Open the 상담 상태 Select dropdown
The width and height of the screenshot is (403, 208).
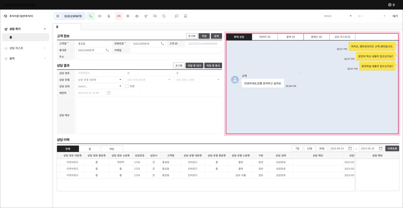[x=100, y=86]
